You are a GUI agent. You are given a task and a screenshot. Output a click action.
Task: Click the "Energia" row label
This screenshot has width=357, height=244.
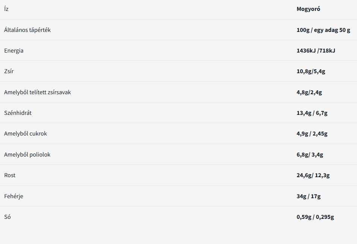point(14,51)
